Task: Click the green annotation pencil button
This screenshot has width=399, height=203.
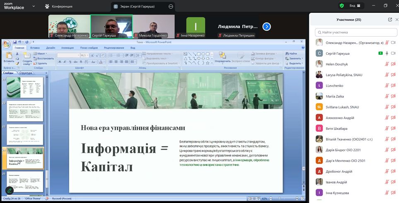Action: pyautogui.click(x=9, y=191)
